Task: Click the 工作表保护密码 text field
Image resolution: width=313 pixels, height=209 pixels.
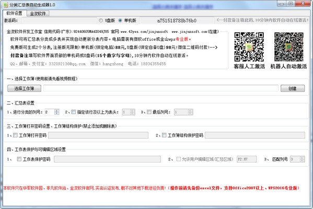Action: pos(108,159)
